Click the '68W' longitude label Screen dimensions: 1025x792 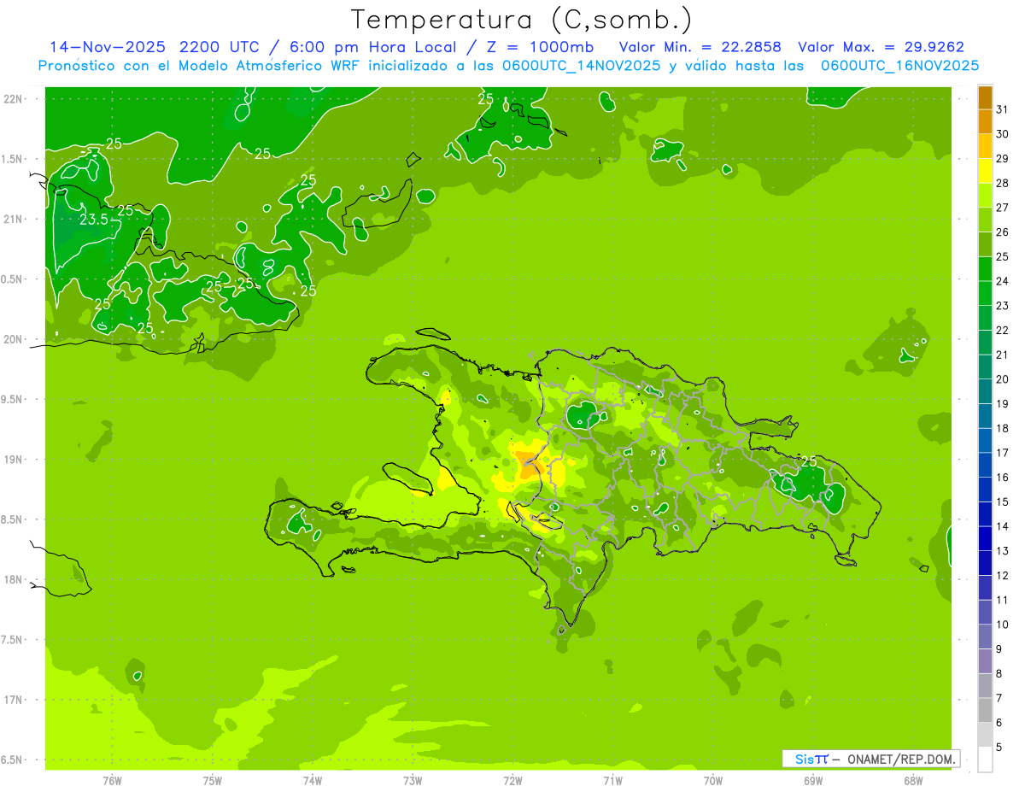[913, 781]
